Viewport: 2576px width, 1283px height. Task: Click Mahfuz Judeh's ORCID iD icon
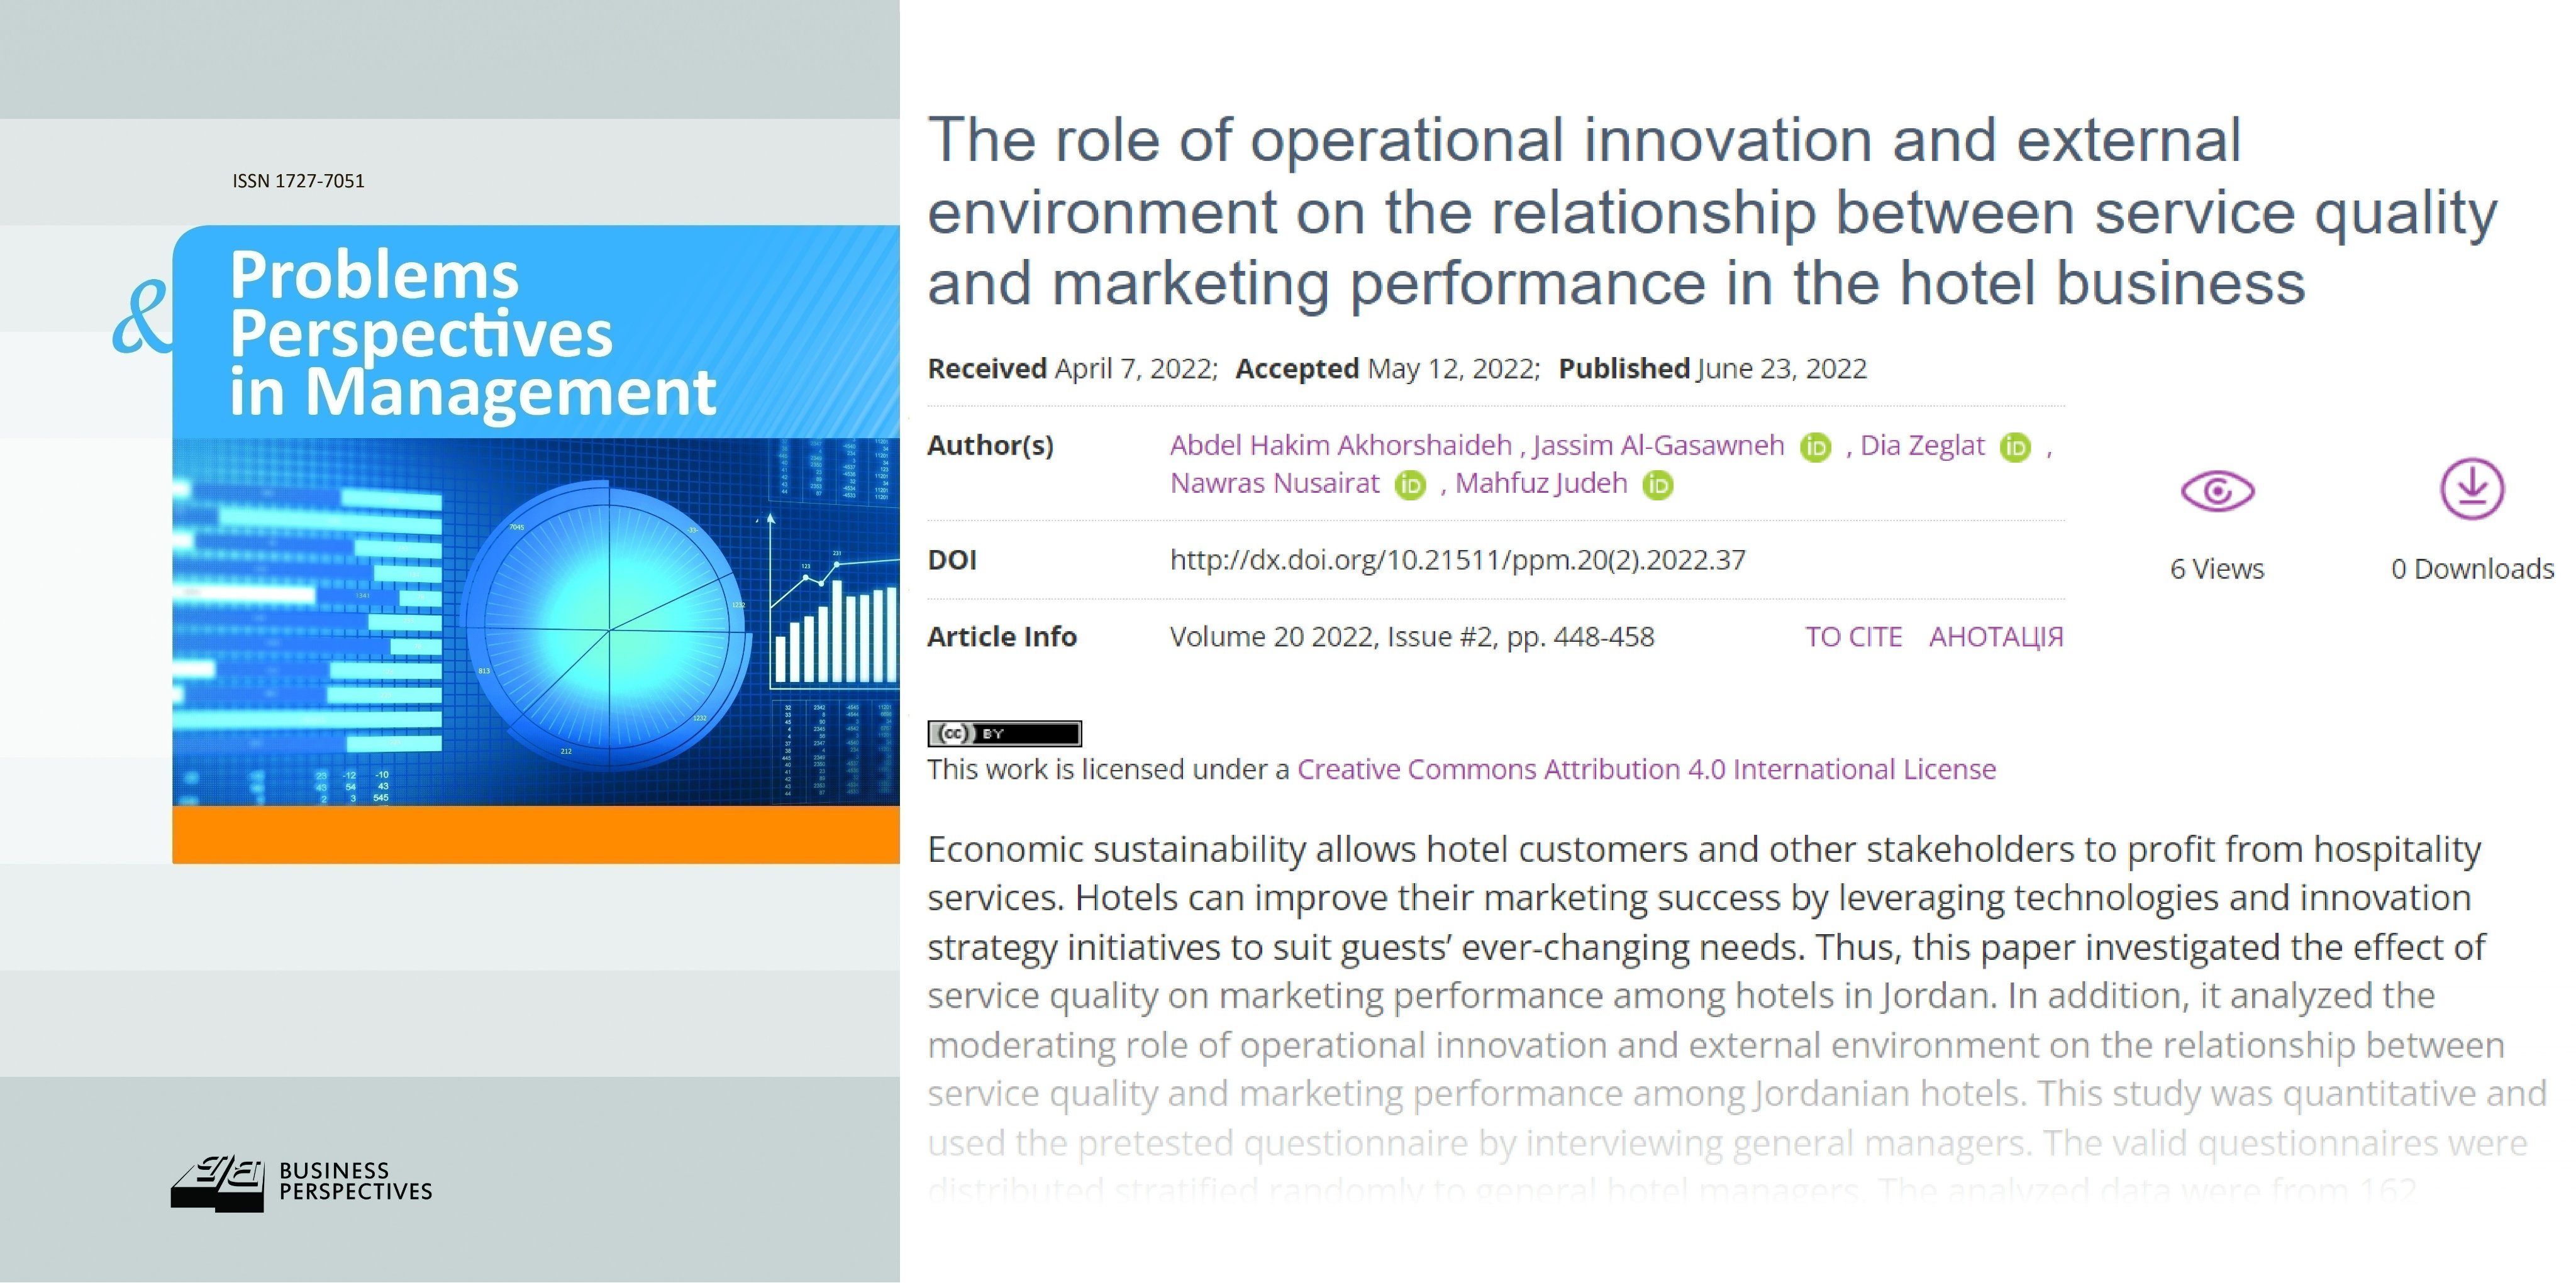pos(1658,485)
